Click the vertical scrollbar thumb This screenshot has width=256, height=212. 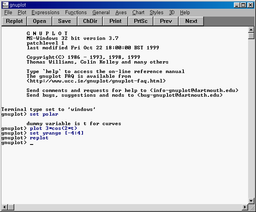point(251,36)
